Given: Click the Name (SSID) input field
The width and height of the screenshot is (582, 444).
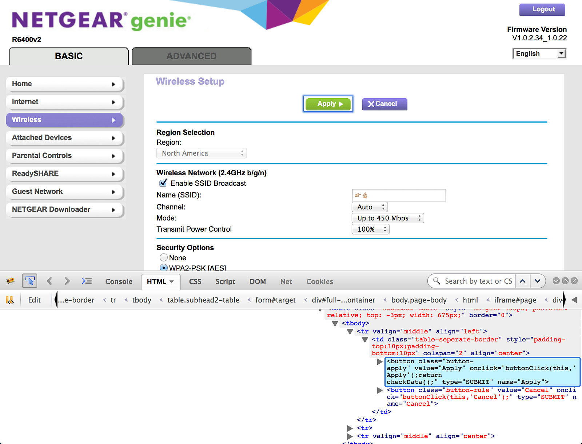Looking at the screenshot, I should pos(399,195).
